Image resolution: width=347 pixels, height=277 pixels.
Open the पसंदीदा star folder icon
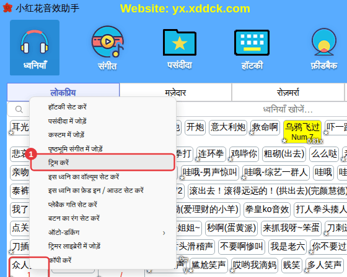180,49
